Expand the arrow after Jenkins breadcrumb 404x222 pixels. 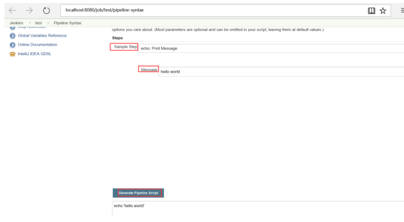30,23
